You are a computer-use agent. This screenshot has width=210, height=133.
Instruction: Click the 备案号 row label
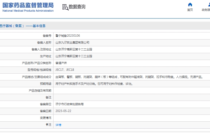pyautogui.click(x=47, y=36)
